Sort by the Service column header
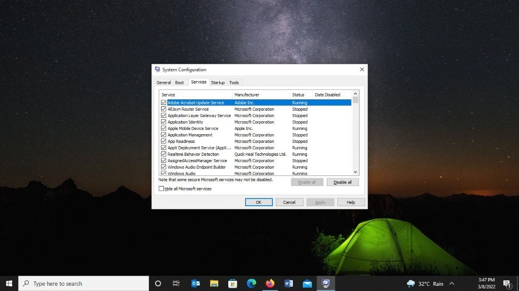This screenshot has height=291, width=519. 196,94
